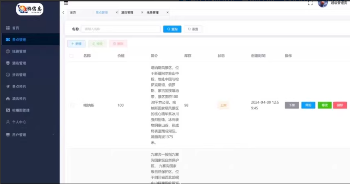Click 个人中心 person icon

tap(8, 122)
